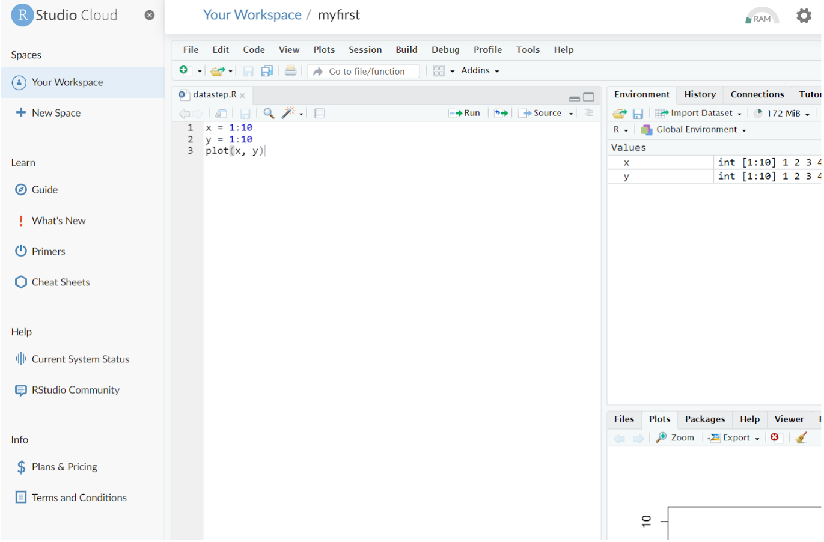Click the Re-run previous code icon
The height and width of the screenshot is (542, 824).
click(x=501, y=113)
